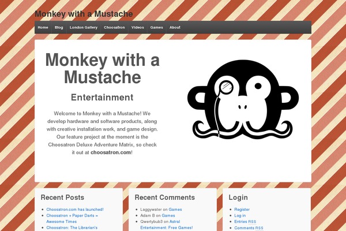Open the Videos menu item

point(137,27)
